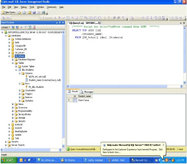Image resolution: width=187 pixels, height=164 pixels.
Task: Click the Id column header in results
Action: [x=75, y=96]
